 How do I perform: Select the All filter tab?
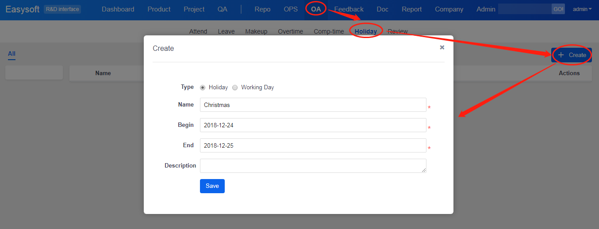click(12, 54)
